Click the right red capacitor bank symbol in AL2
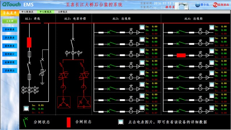 click(84, 102)
